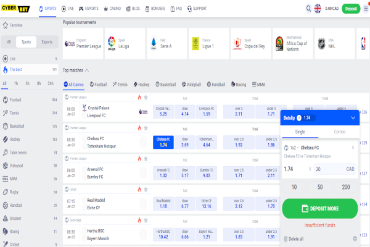Viewport: 370px width, 247px height.
Task: Open the search magnifier icon
Action: (x=308, y=9)
